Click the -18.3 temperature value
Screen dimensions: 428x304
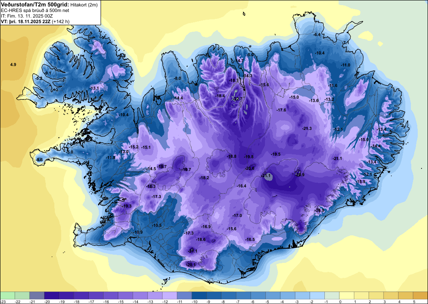pyautogui.click(x=151, y=187)
